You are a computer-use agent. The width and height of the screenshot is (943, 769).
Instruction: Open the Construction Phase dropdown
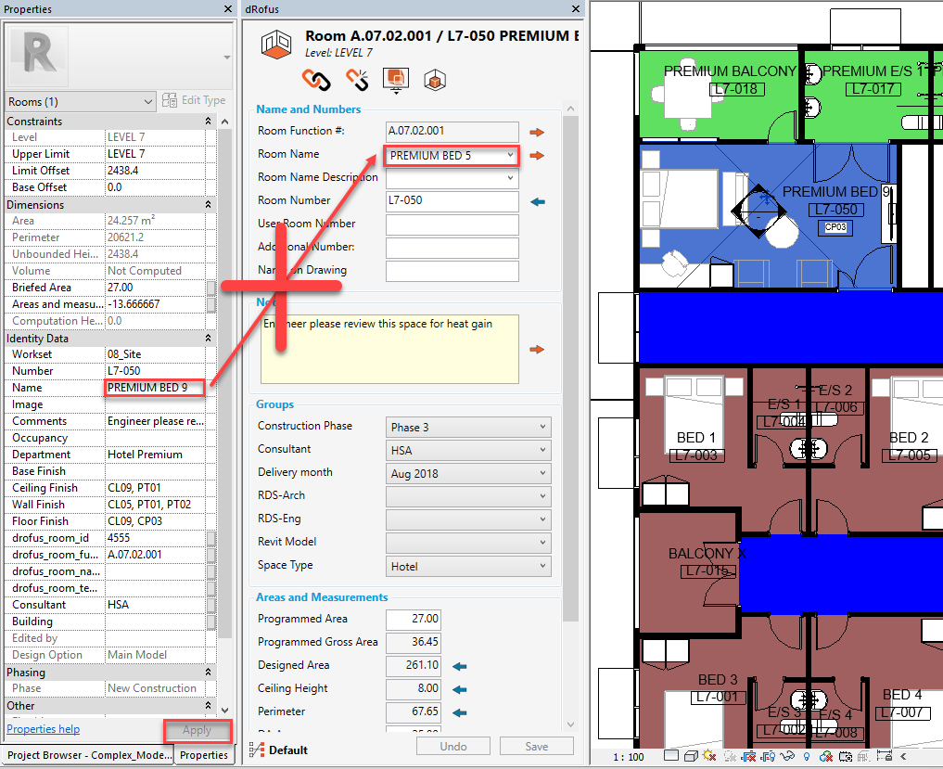pos(542,427)
